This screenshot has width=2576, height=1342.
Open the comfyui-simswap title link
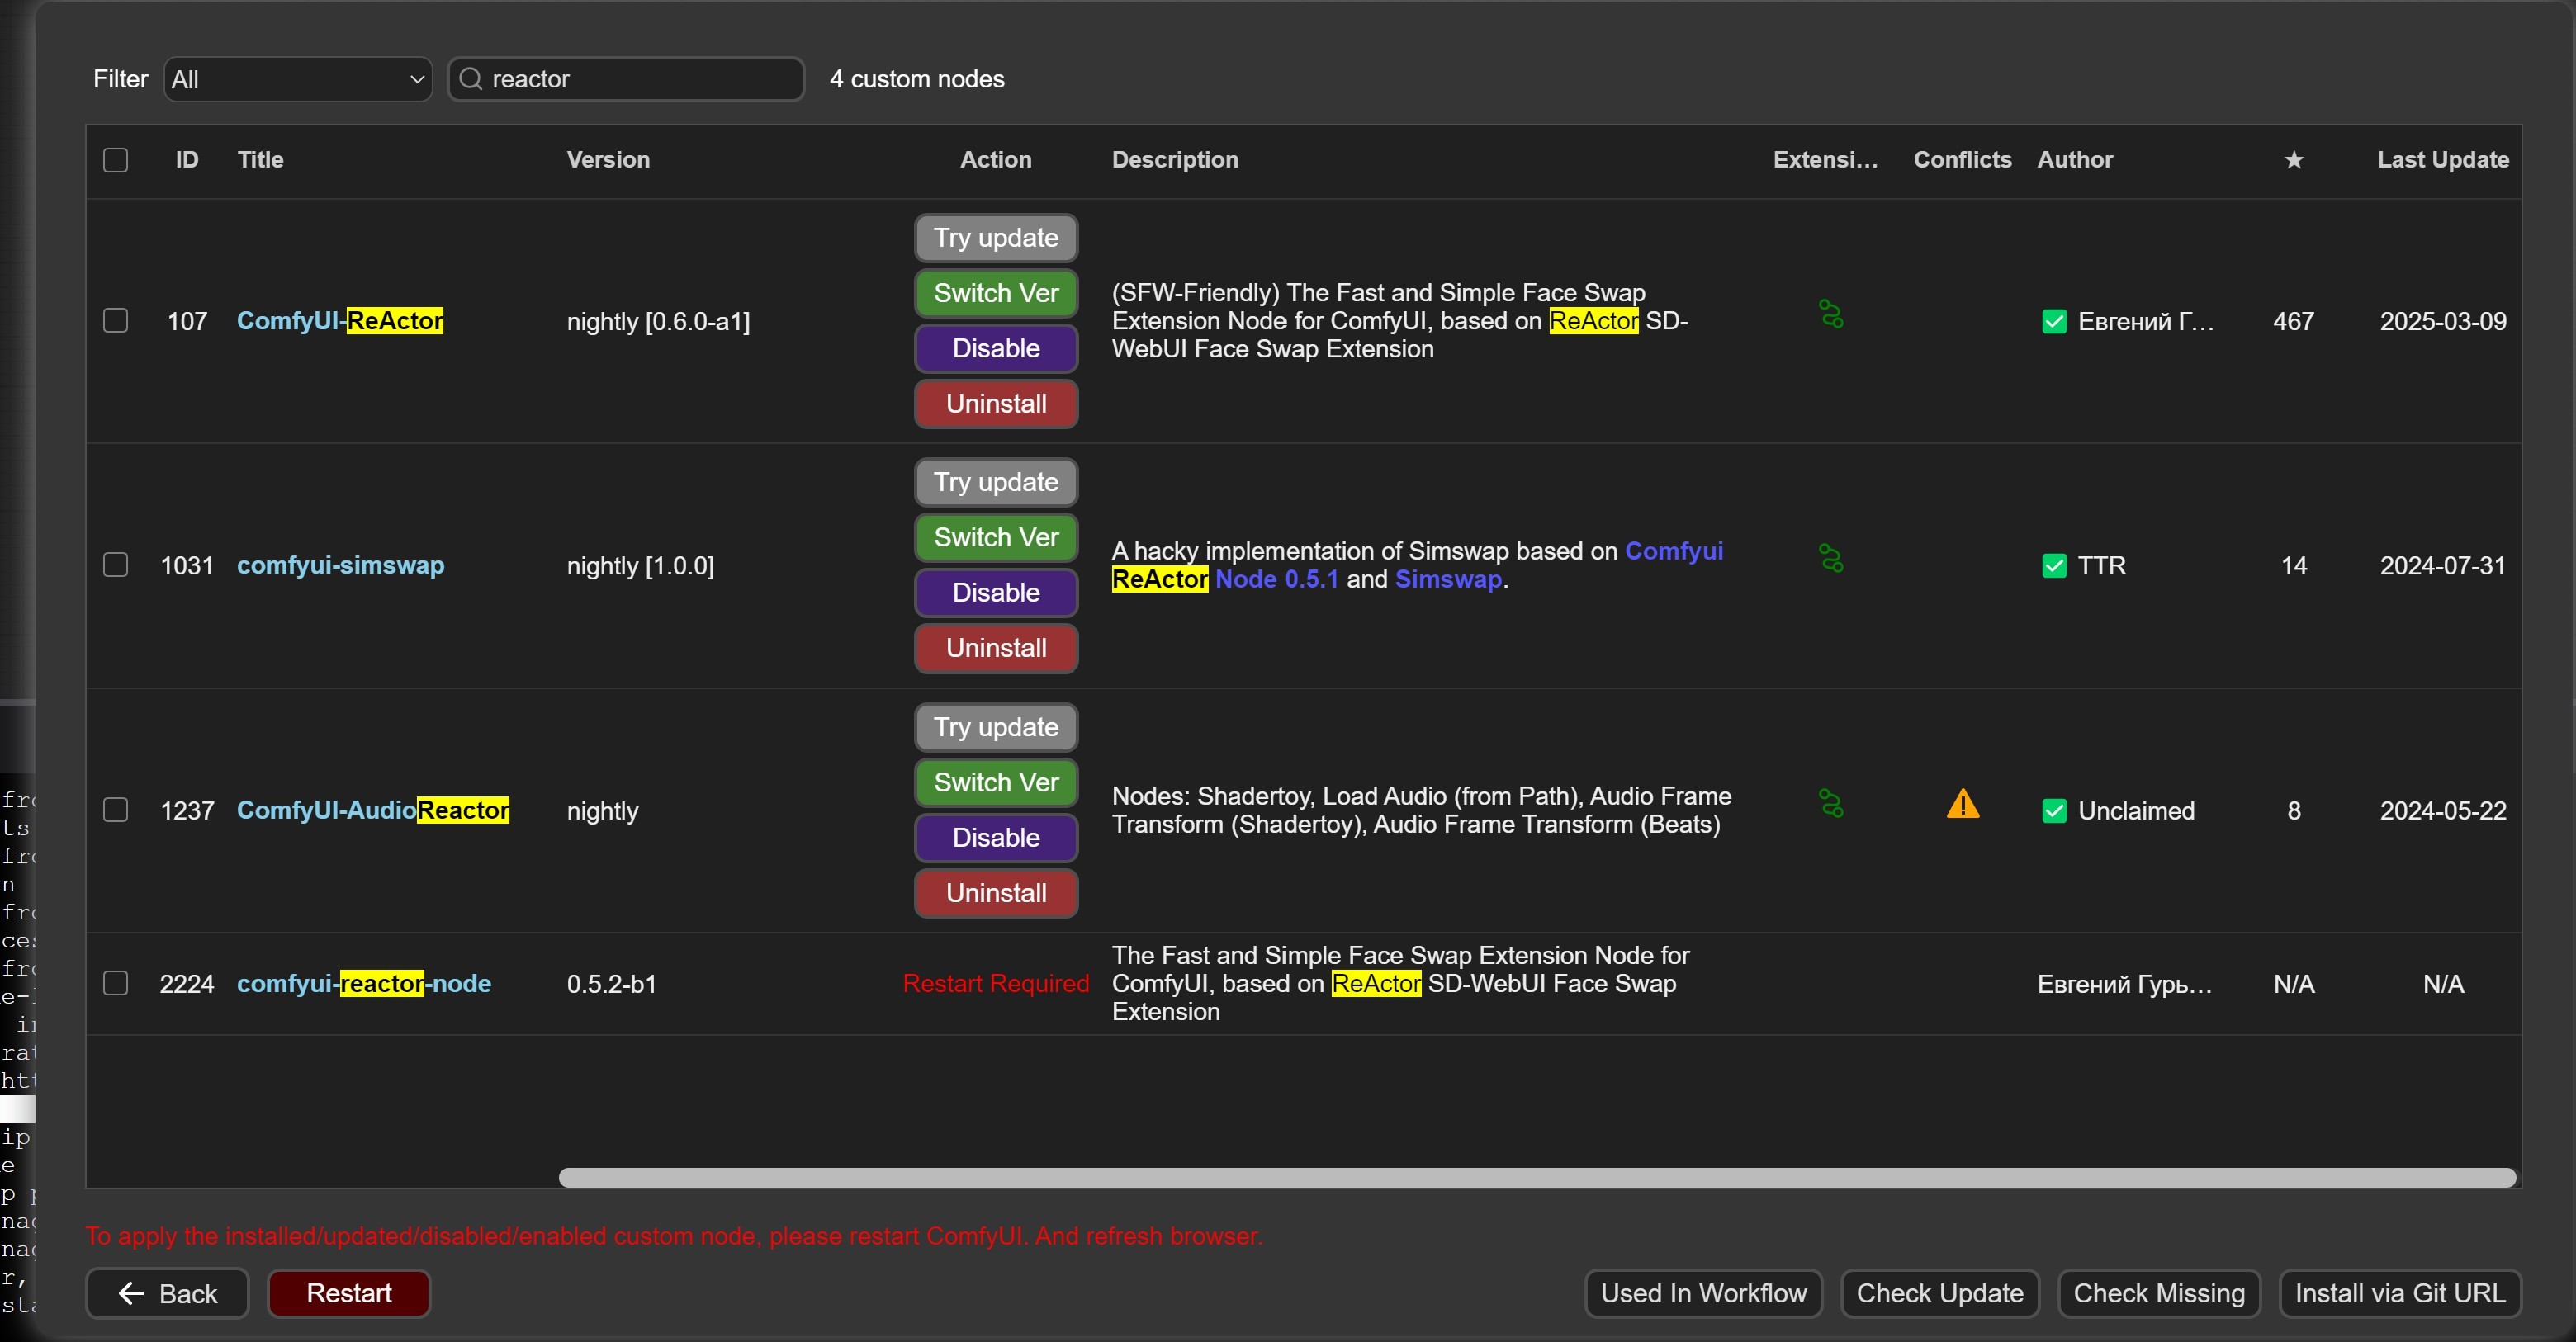(x=340, y=565)
